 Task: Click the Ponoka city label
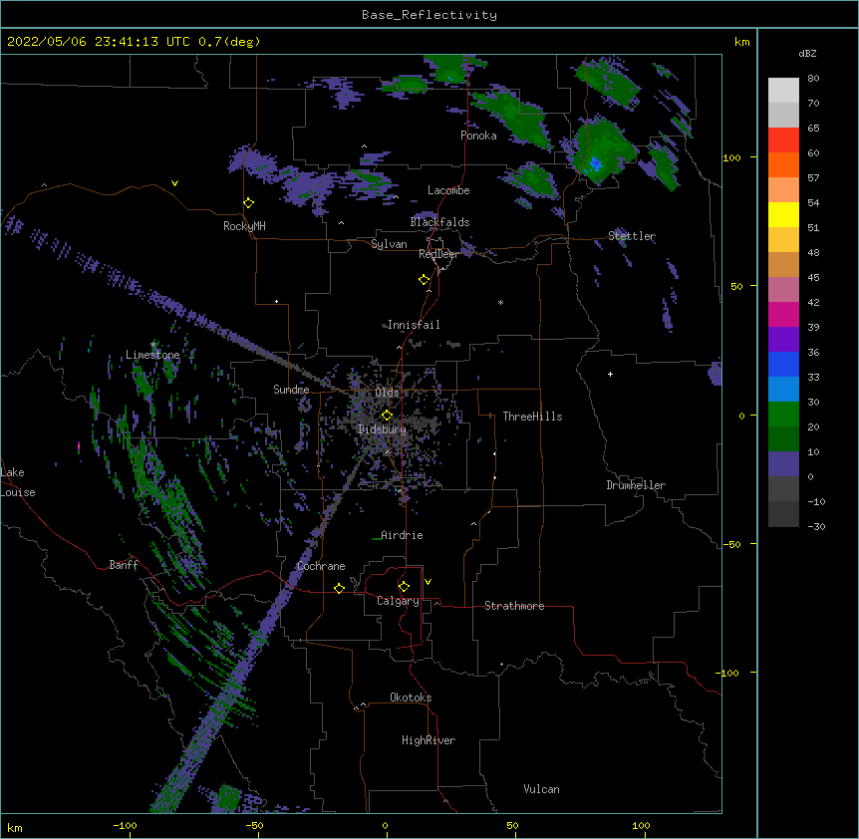pos(478,136)
